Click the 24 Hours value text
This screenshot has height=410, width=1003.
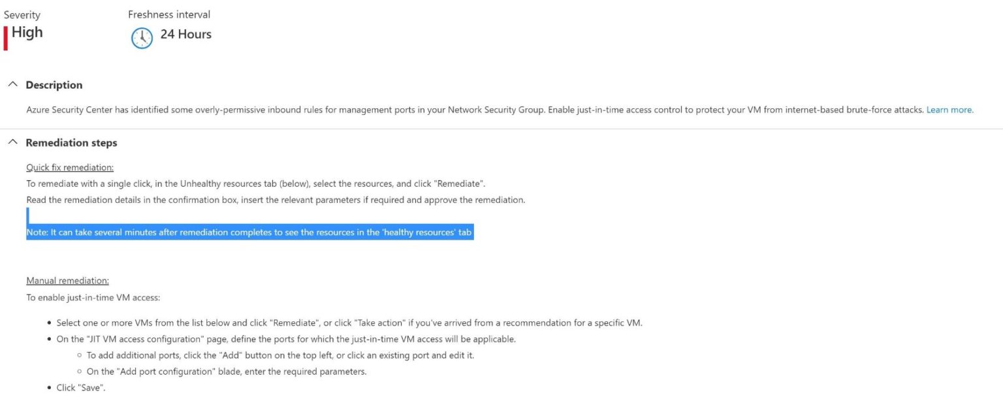(x=186, y=34)
